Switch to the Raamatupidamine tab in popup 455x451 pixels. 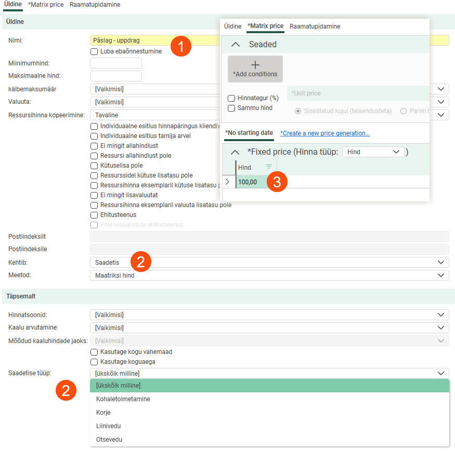[x=315, y=26]
